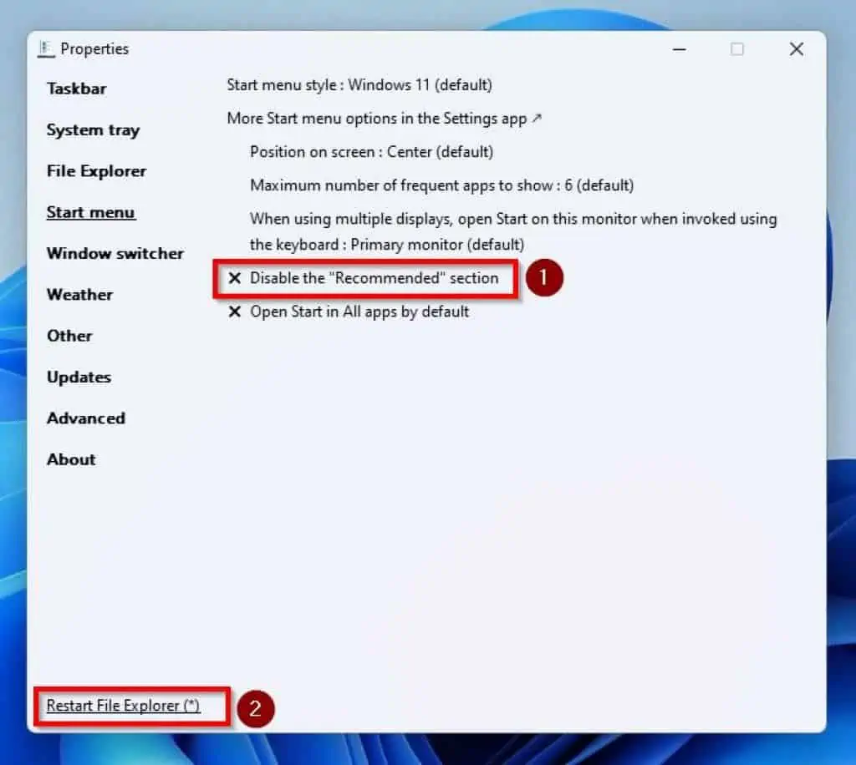Image resolution: width=856 pixels, height=765 pixels.
Task: Toggle Open Start in All apps by default
Action: click(358, 312)
